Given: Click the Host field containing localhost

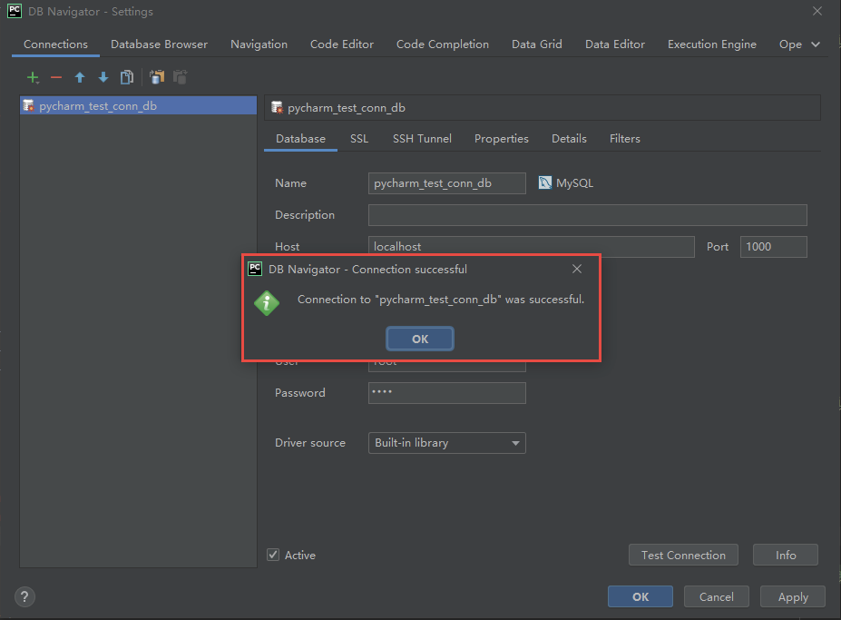Looking at the screenshot, I should pos(531,246).
